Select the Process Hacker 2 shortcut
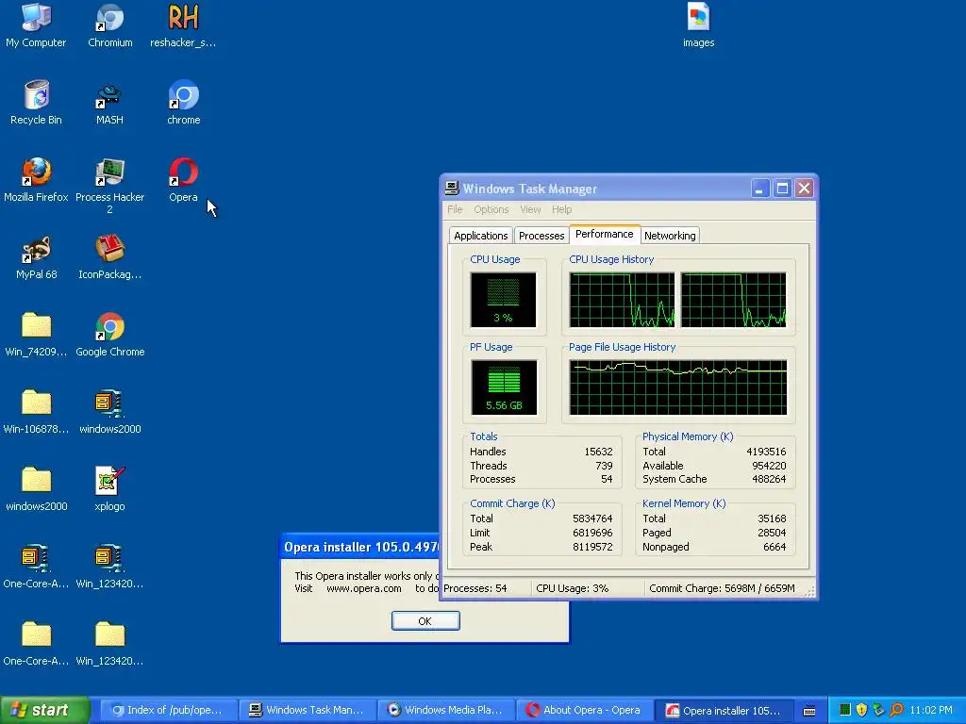 (109, 186)
